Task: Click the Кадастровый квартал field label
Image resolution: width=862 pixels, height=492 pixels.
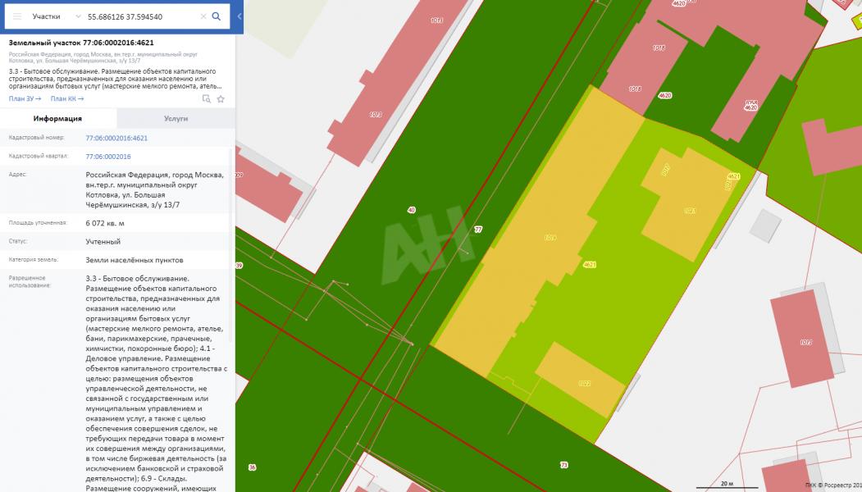Action: (38, 156)
